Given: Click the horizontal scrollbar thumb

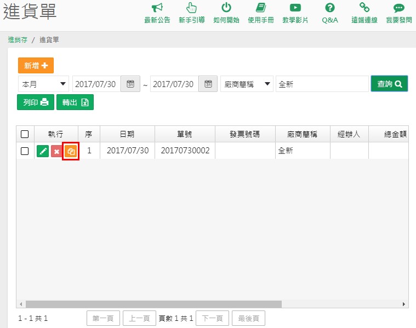Looking at the screenshot, I should 153,304.
